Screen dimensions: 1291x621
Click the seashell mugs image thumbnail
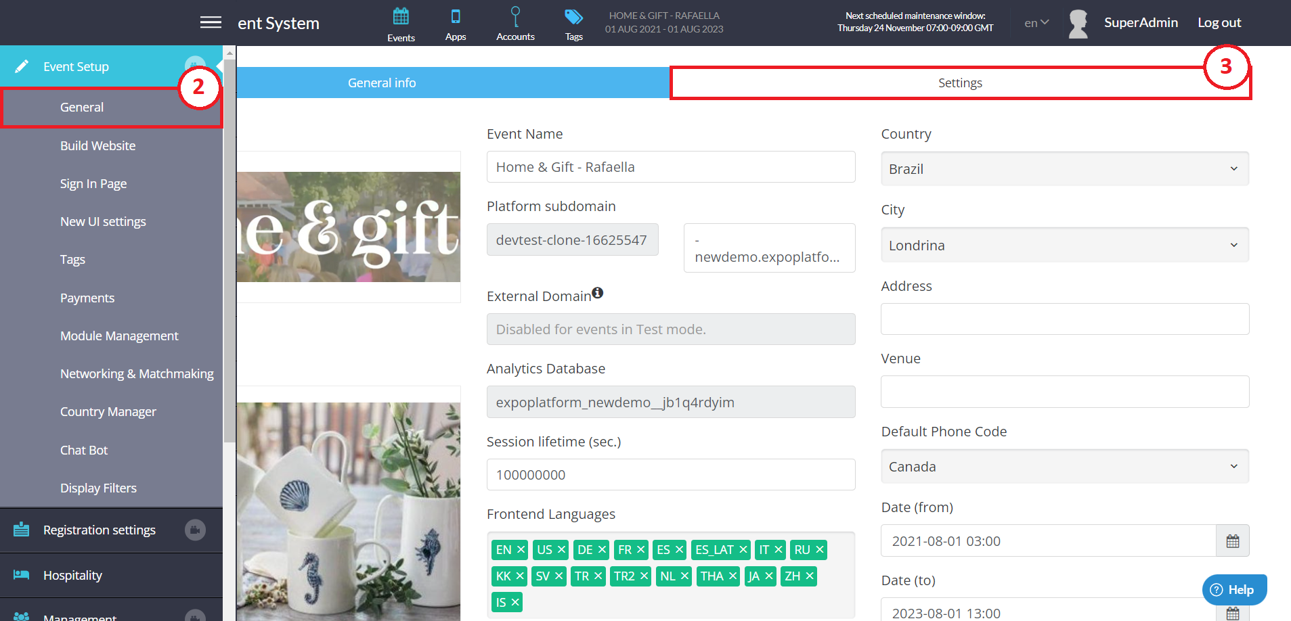[x=348, y=511]
